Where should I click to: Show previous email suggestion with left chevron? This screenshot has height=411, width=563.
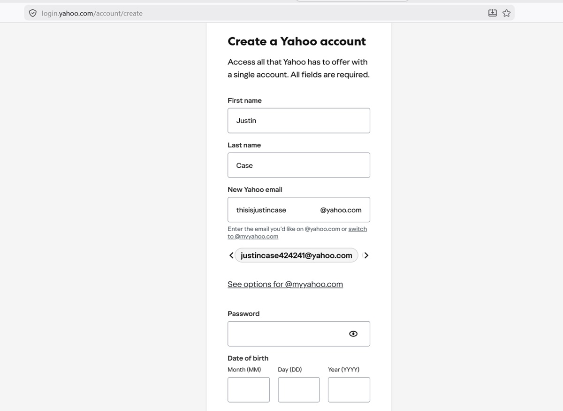tap(231, 255)
